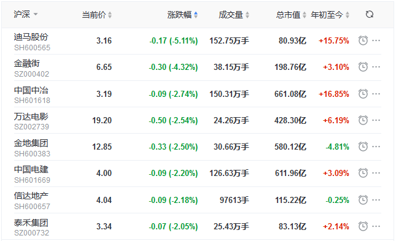This screenshot has height=241, width=396.
Task: Open stock 金地集团
Action: pyautogui.click(x=31, y=143)
